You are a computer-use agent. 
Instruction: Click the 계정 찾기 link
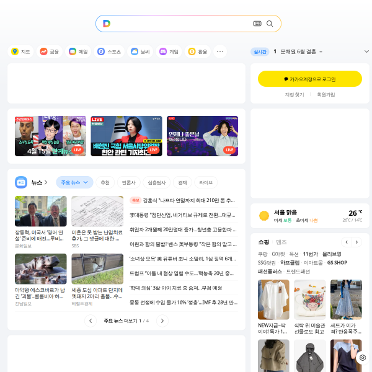tap(294, 94)
